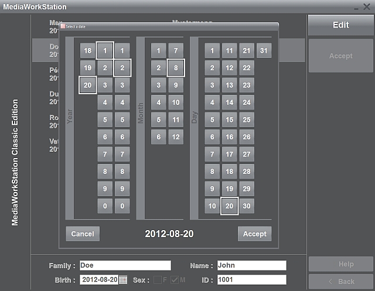Open the calendar icon beside Birth field

tap(123, 280)
